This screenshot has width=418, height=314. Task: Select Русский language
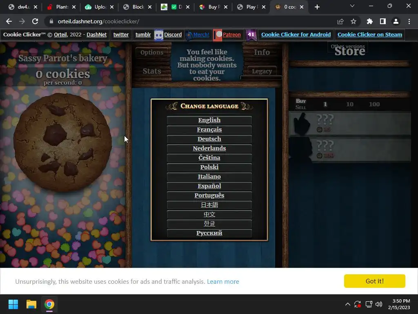(x=209, y=233)
